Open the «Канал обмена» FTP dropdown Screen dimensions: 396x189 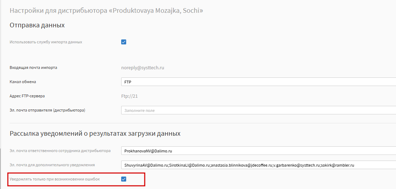click(x=259, y=82)
